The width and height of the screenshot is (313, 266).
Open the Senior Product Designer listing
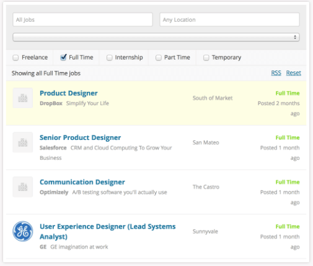tap(80, 137)
